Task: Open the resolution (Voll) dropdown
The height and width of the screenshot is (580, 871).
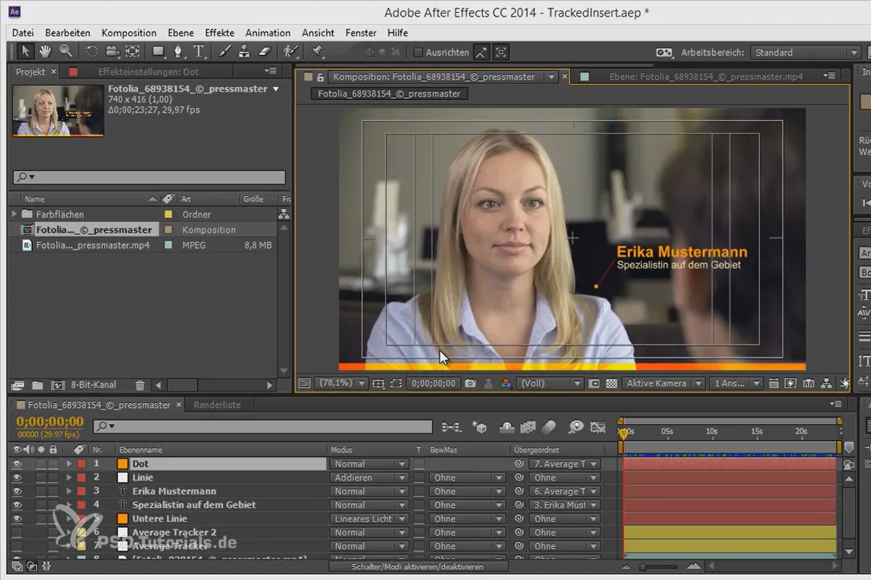Action: (550, 384)
